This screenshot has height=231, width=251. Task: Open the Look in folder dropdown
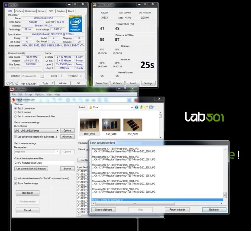pyautogui.click(x=111, y=107)
